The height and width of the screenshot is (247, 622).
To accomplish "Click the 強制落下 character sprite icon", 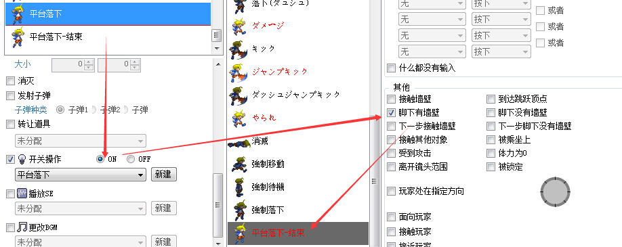I will tap(239, 210).
